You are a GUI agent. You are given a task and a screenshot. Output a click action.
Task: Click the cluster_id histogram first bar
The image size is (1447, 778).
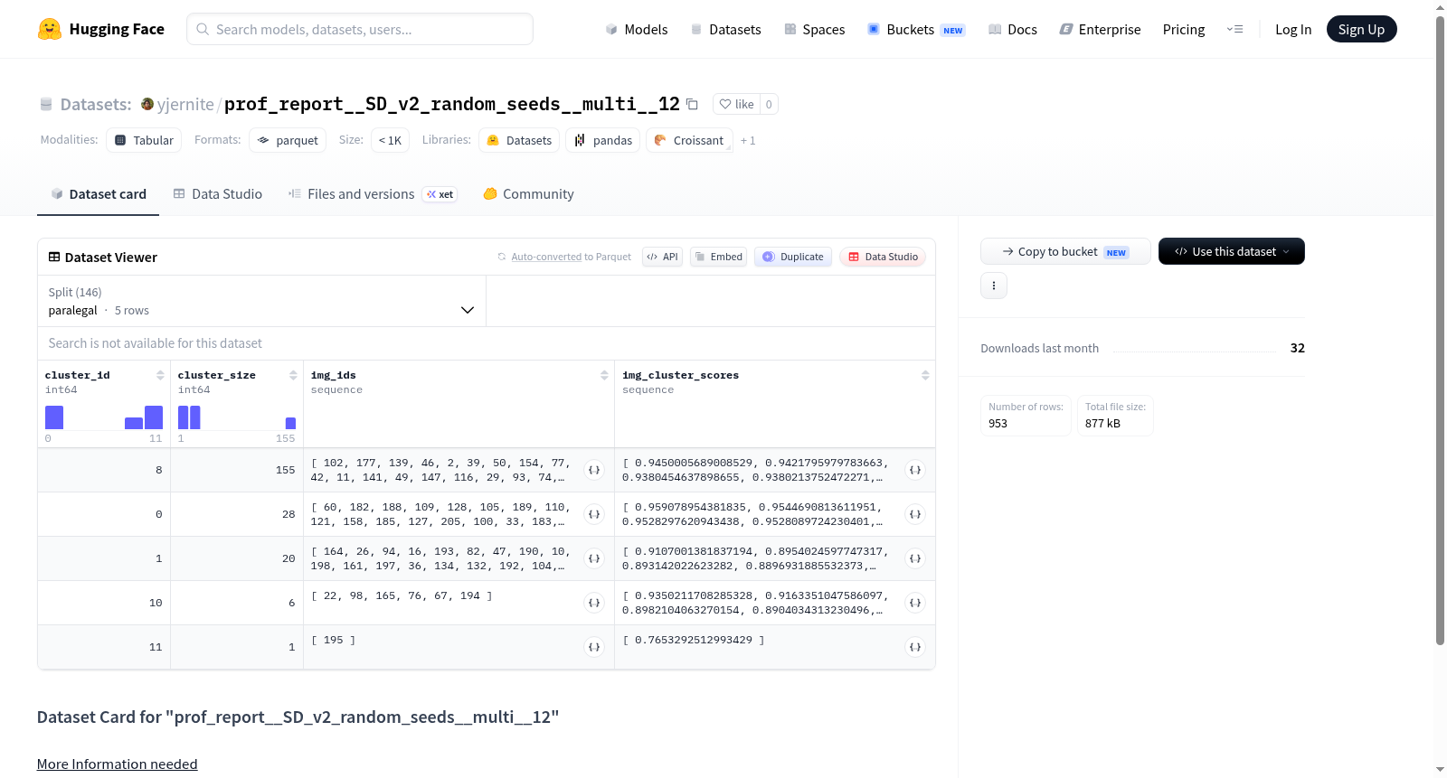point(54,417)
